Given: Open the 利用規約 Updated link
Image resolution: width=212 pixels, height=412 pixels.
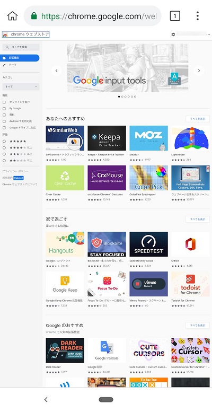Looking at the screenshot, I should pos(13,178).
